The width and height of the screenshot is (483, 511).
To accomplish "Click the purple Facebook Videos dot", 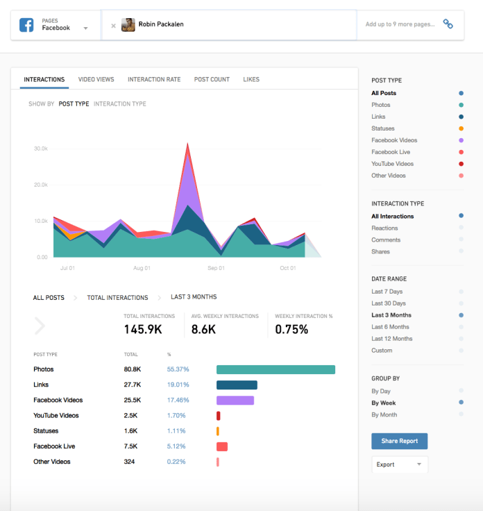I will tap(461, 140).
